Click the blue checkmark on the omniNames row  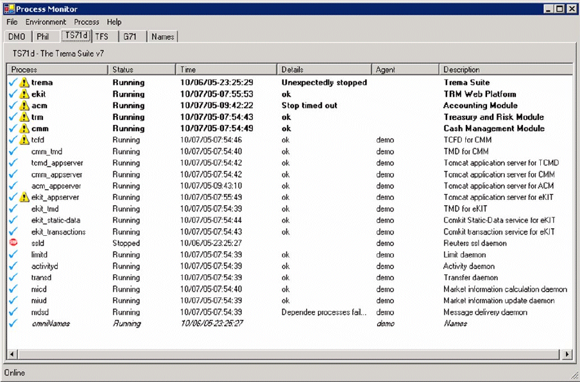[13, 323]
